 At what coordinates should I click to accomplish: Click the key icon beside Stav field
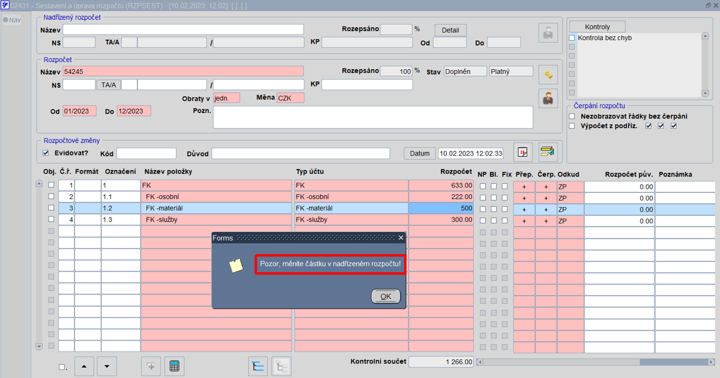548,75
